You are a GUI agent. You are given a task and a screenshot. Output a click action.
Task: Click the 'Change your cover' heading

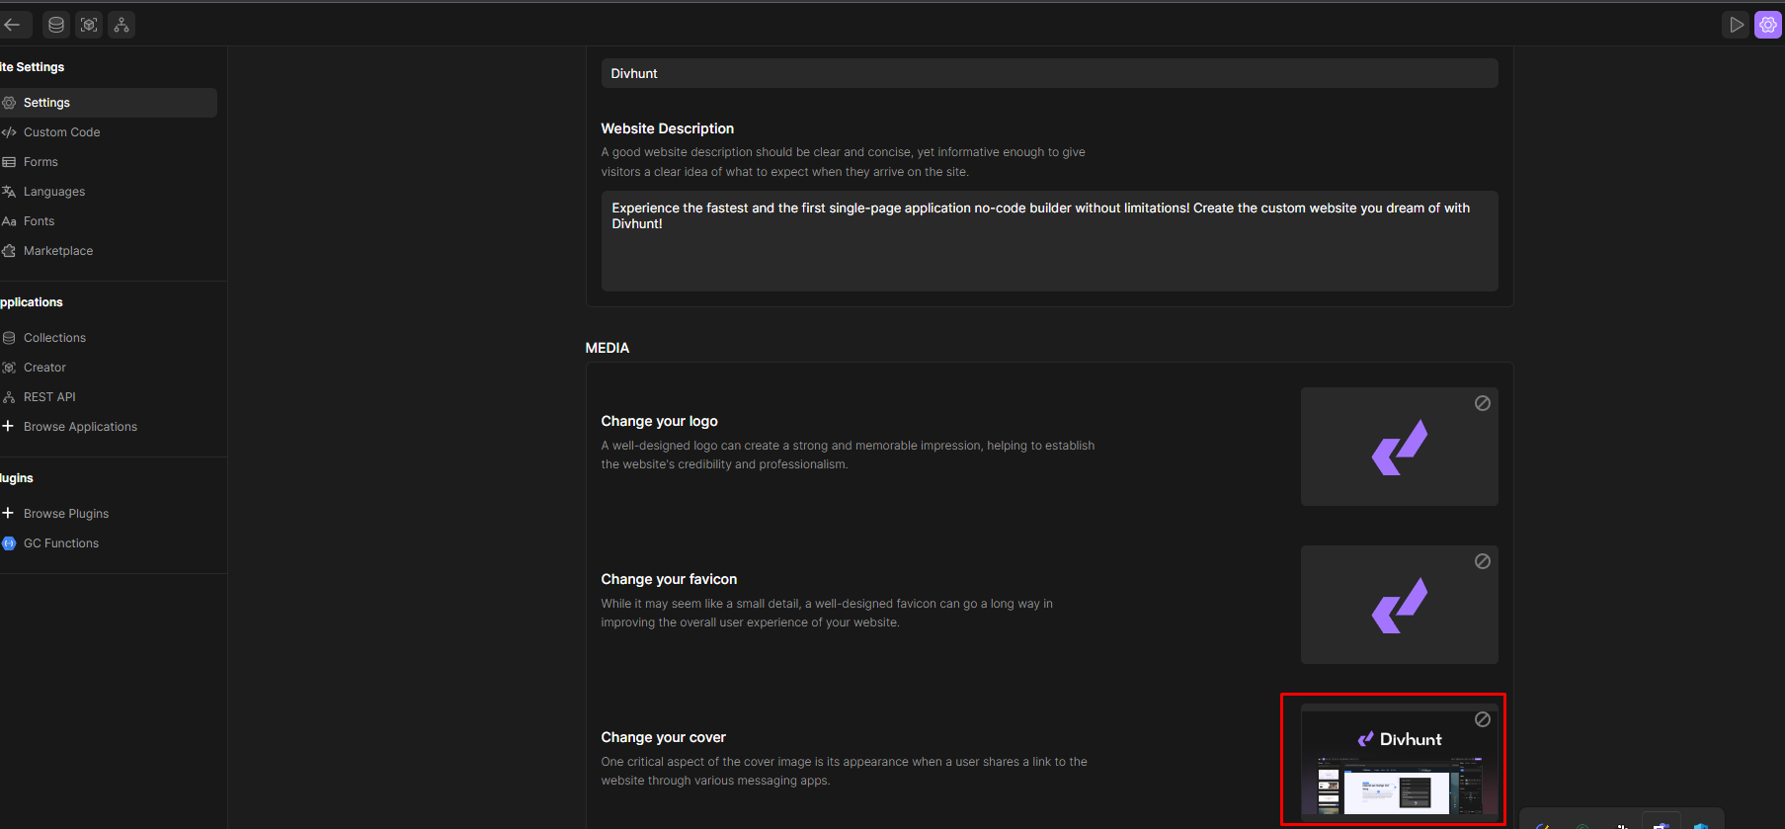pos(663,737)
